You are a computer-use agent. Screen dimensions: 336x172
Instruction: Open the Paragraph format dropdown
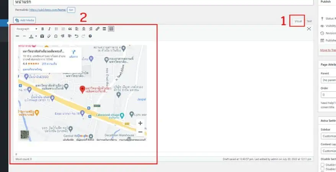click(27, 29)
